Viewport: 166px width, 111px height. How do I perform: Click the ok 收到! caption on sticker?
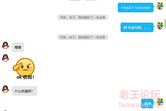pos(25,77)
